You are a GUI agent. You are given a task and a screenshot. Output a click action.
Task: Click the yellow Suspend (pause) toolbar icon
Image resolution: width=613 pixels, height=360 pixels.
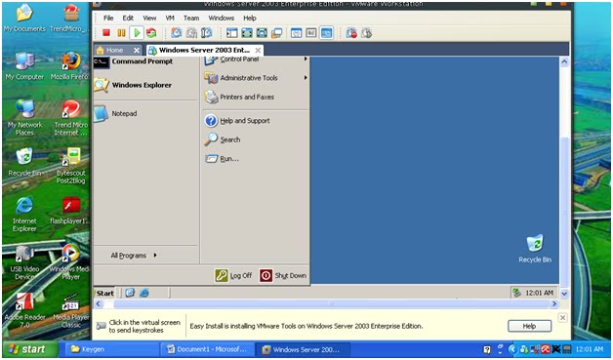pos(121,33)
